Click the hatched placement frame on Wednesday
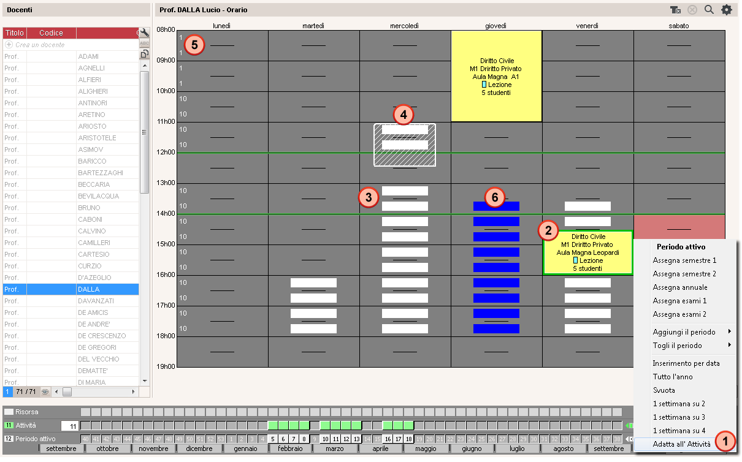The height and width of the screenshot is (462, 742). pyautogui.click(x=405, y=145)
